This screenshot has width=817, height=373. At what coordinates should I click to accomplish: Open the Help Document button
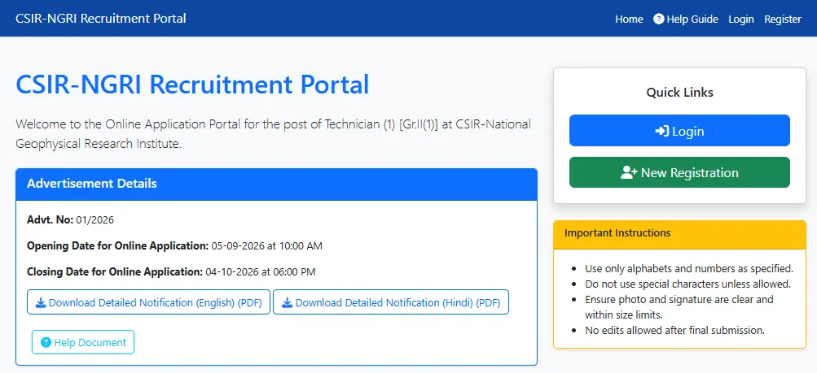83,342
